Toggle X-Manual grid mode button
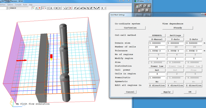 coord(157,39)
